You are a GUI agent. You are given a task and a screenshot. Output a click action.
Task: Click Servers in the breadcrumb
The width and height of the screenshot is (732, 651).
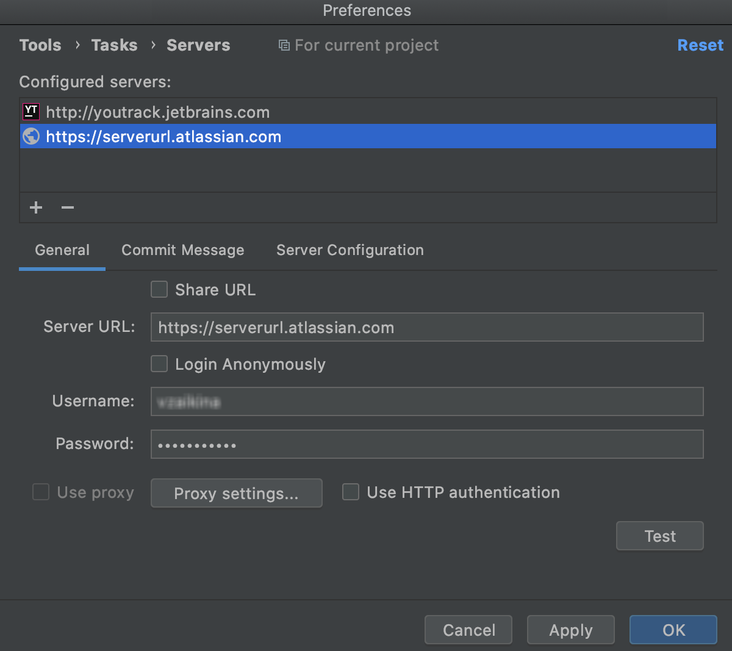(198, 45)
